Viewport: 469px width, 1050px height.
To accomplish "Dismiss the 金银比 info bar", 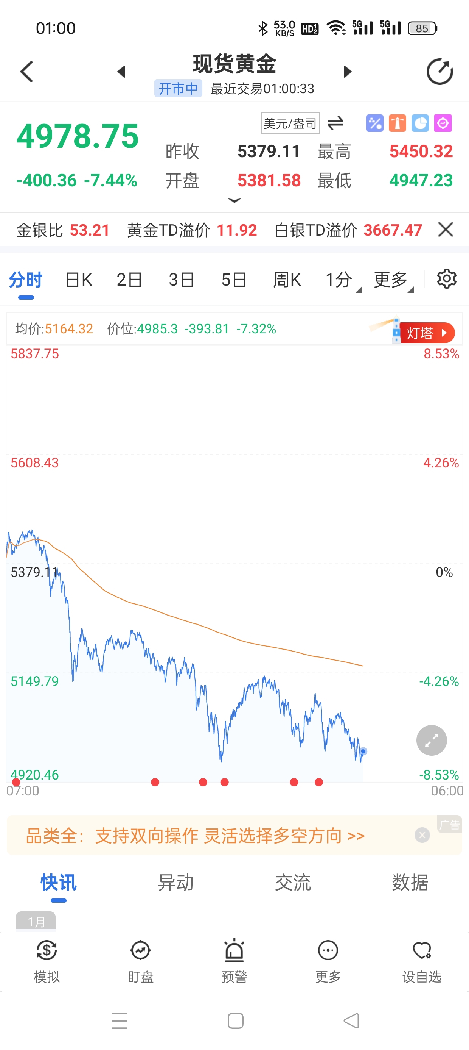I will (446, 230).
